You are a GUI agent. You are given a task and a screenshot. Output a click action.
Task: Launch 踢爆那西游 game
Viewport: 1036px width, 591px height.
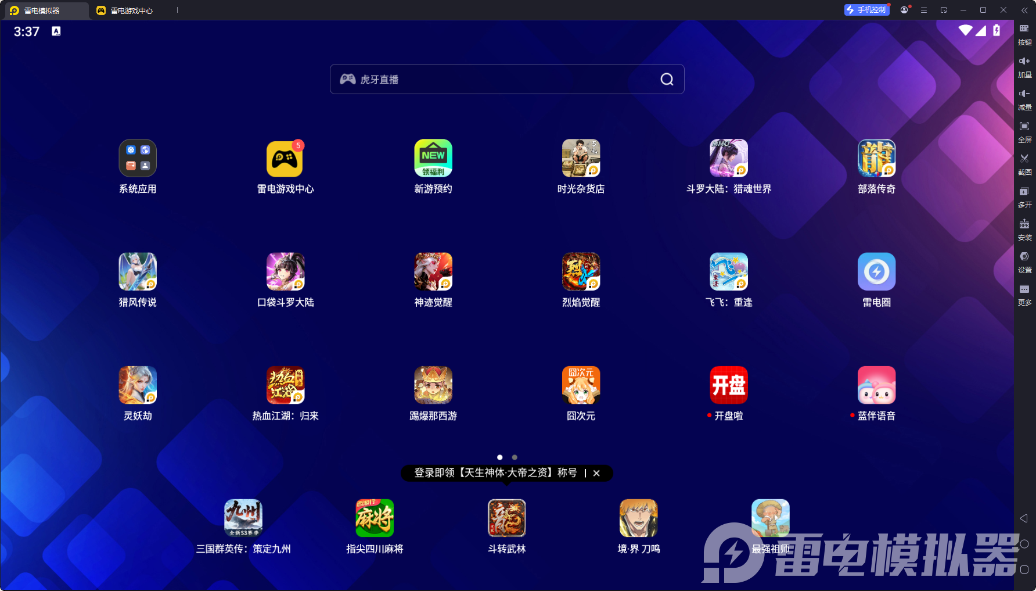[433, 385]
